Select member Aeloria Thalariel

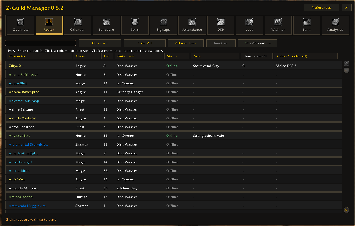click(x=174, y=118)
